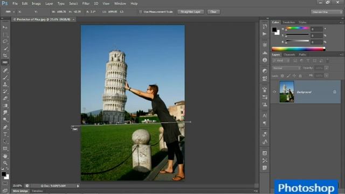Open the File menu

(x=15, y=4)
